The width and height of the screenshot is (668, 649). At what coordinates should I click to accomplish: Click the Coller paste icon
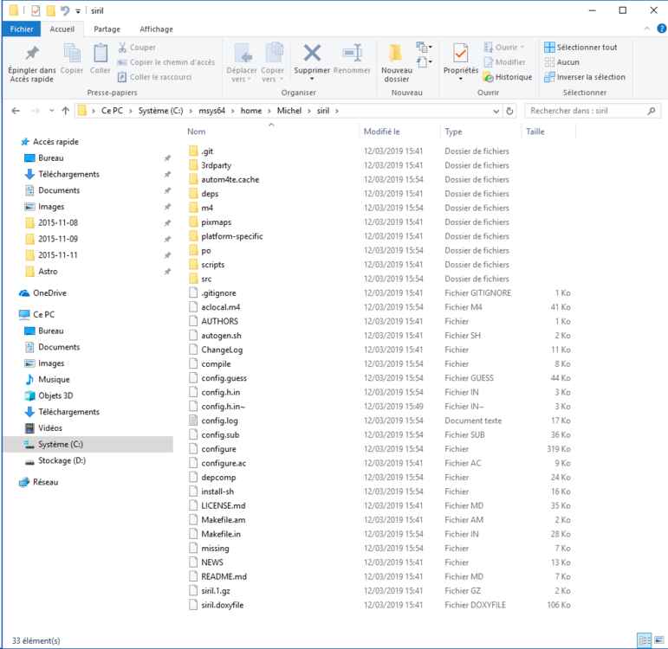[101, 59]
